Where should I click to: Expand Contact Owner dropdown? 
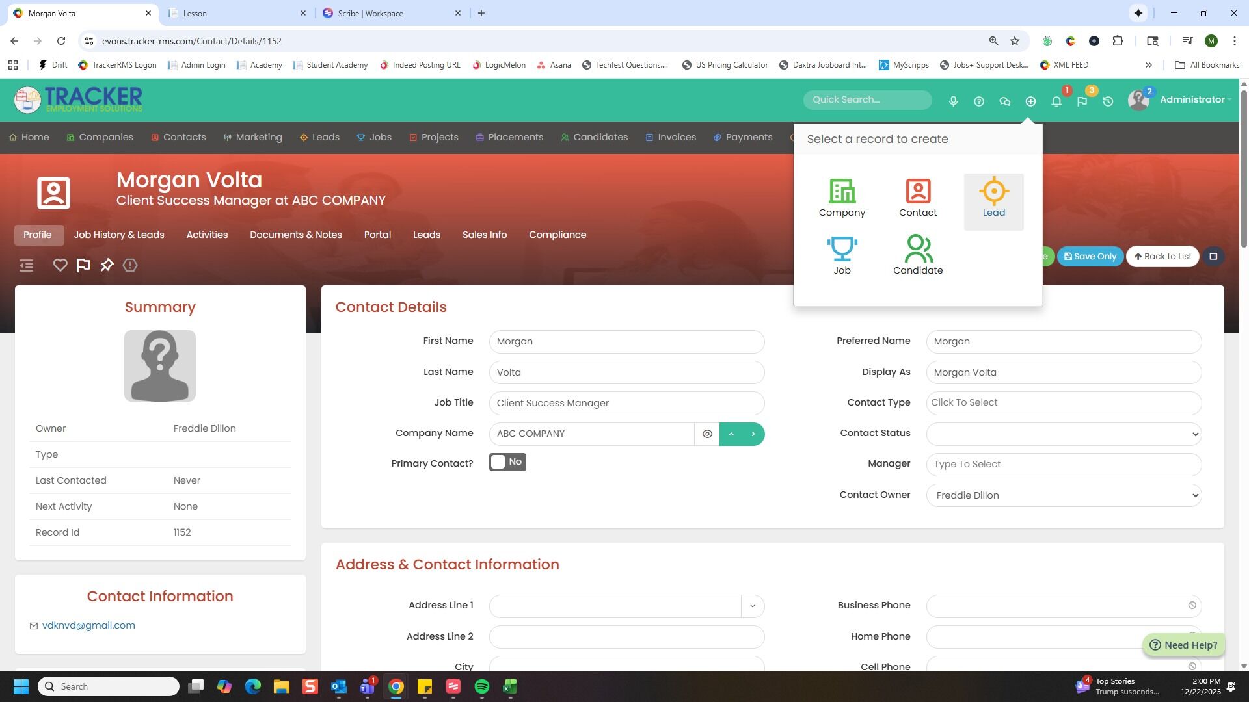(x=1063, y=495)
